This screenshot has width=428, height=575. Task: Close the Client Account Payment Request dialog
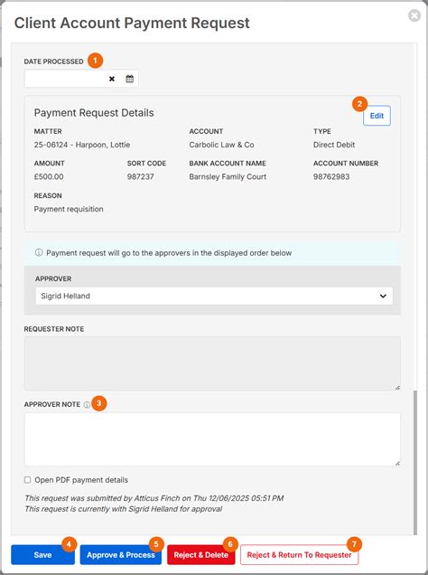[x=414, y=15]
